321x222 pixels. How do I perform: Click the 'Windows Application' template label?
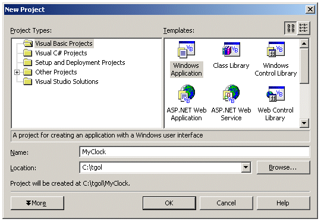[187, 69]
